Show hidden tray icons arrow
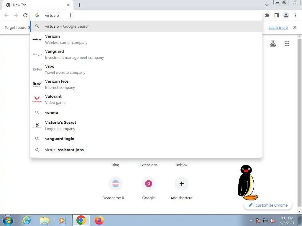Viewport: 302px width, 226px height. click(x=251, y=220)
